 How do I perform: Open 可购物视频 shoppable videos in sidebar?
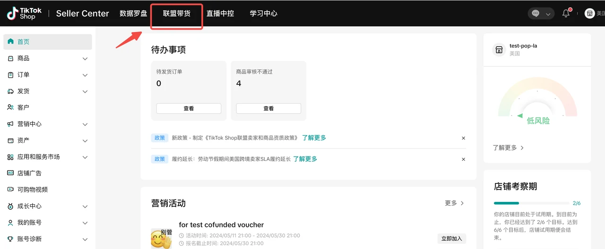point(32,190)
